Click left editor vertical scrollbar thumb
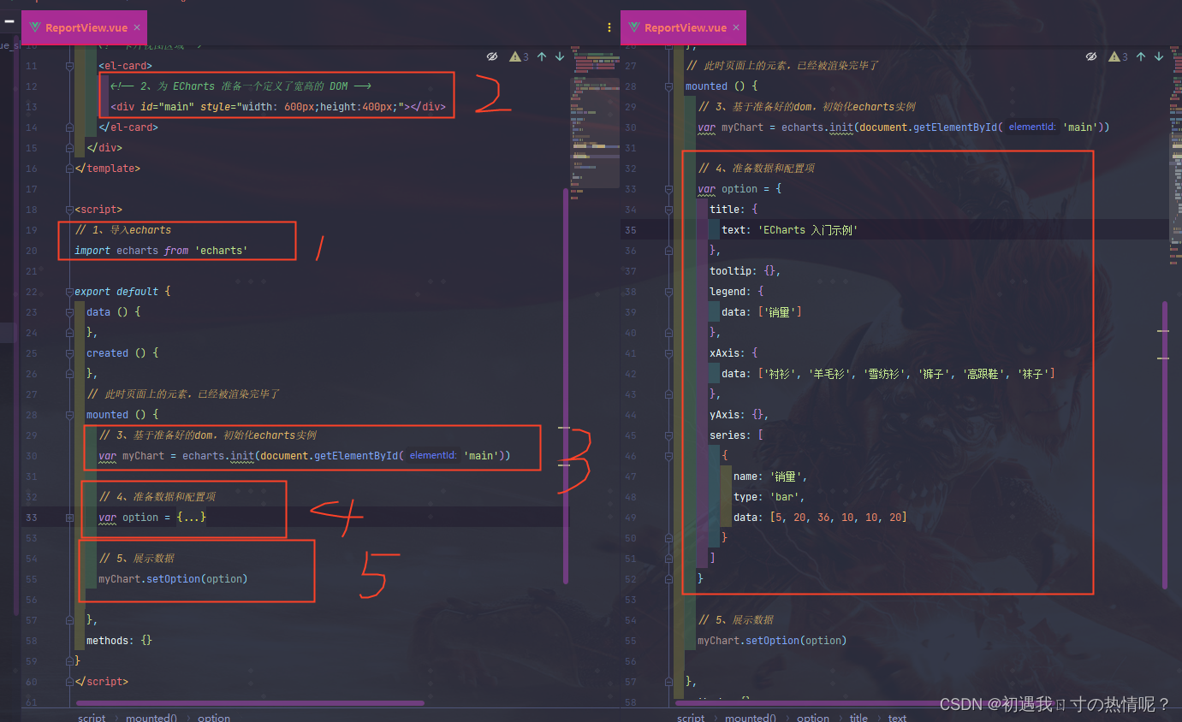Viewport: 1182px width, 722px height. pyautogui.click(x=566, y=385)
